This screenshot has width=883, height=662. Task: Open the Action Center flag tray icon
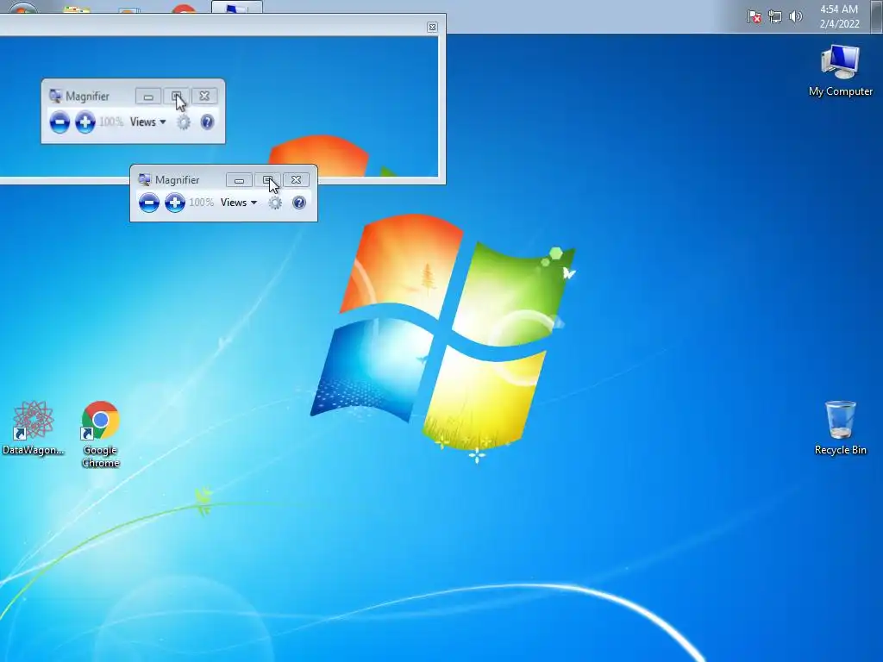[x=754, y=17]
